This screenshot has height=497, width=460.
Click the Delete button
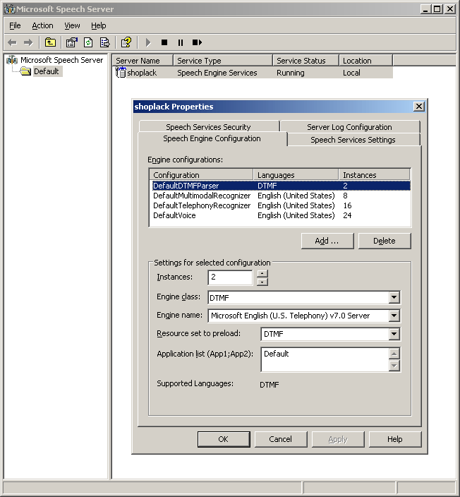(x=385, y=241)
